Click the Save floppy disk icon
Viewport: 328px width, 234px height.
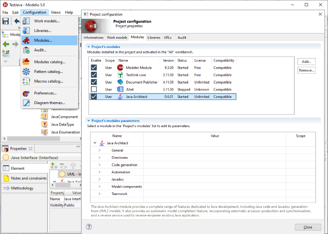click(x=5, y=21)
